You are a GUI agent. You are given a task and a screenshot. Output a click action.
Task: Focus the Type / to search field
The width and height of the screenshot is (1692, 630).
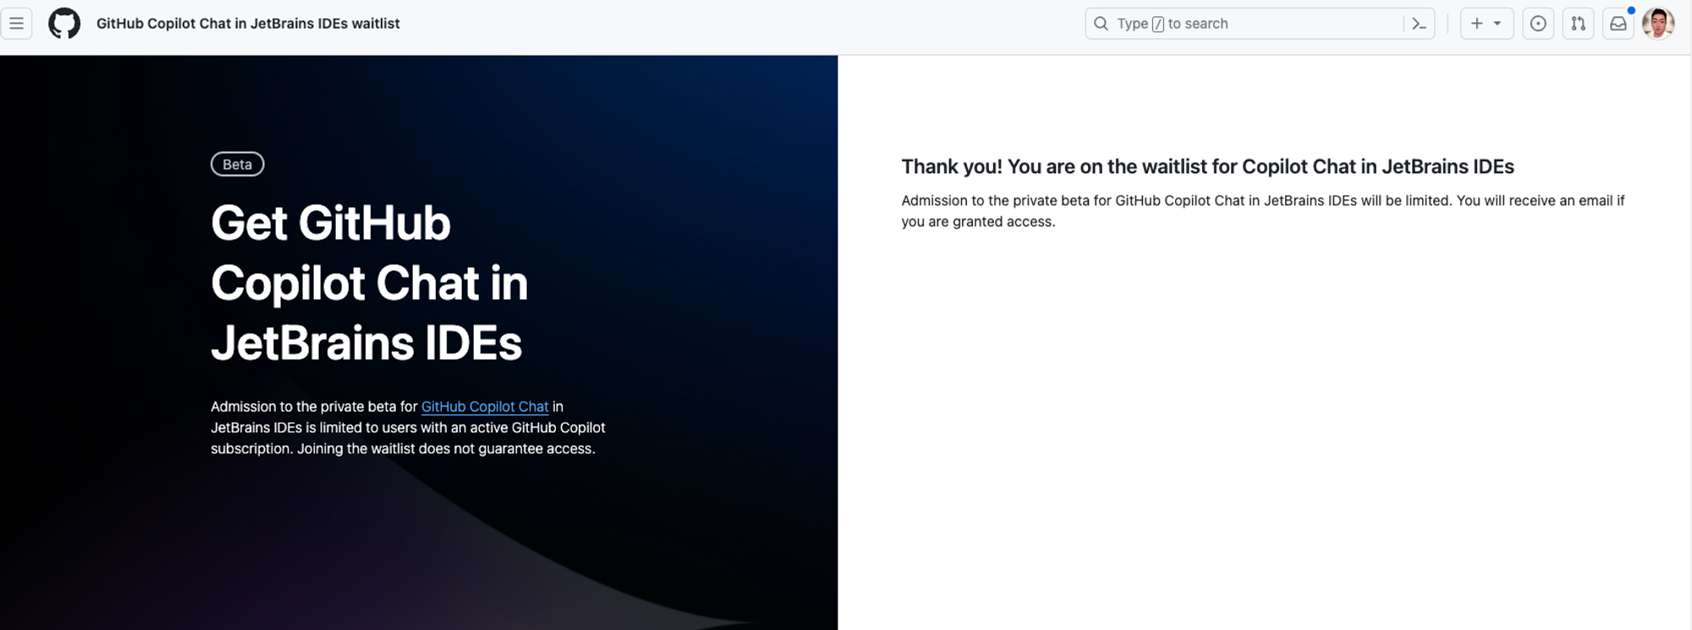[1259, 24]
